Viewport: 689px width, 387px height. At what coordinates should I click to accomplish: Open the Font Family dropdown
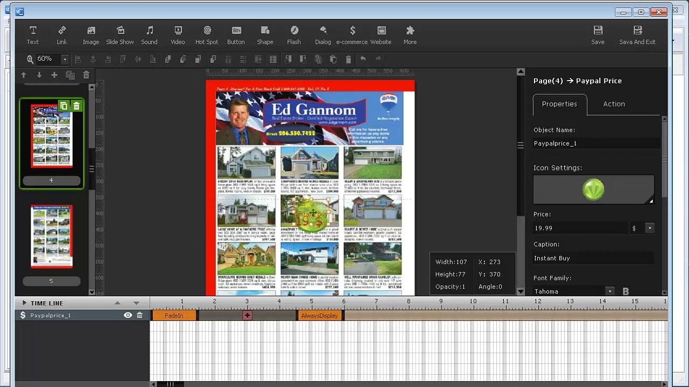point(610,291)
